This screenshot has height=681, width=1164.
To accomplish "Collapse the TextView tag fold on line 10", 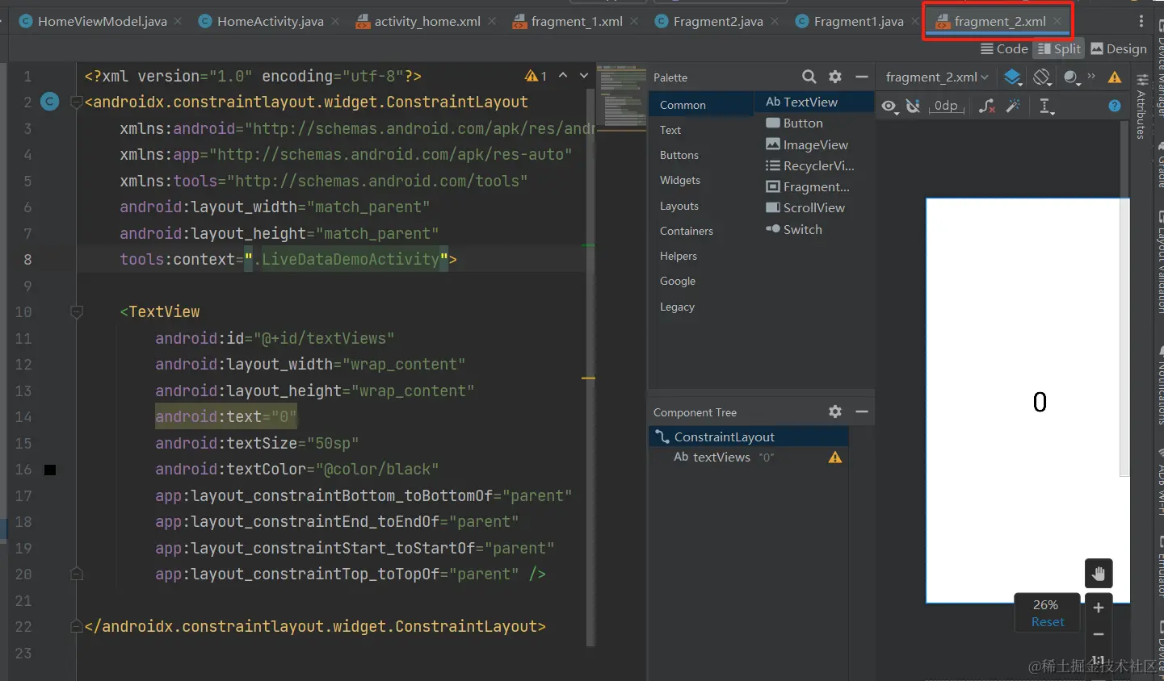I will [77, 311].
